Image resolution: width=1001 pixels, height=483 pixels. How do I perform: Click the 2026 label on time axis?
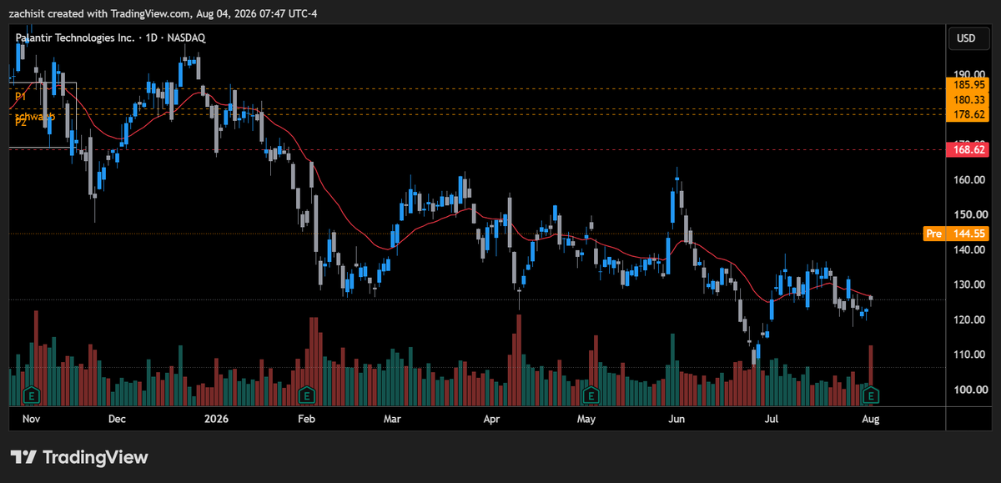(x=216, y=419)
